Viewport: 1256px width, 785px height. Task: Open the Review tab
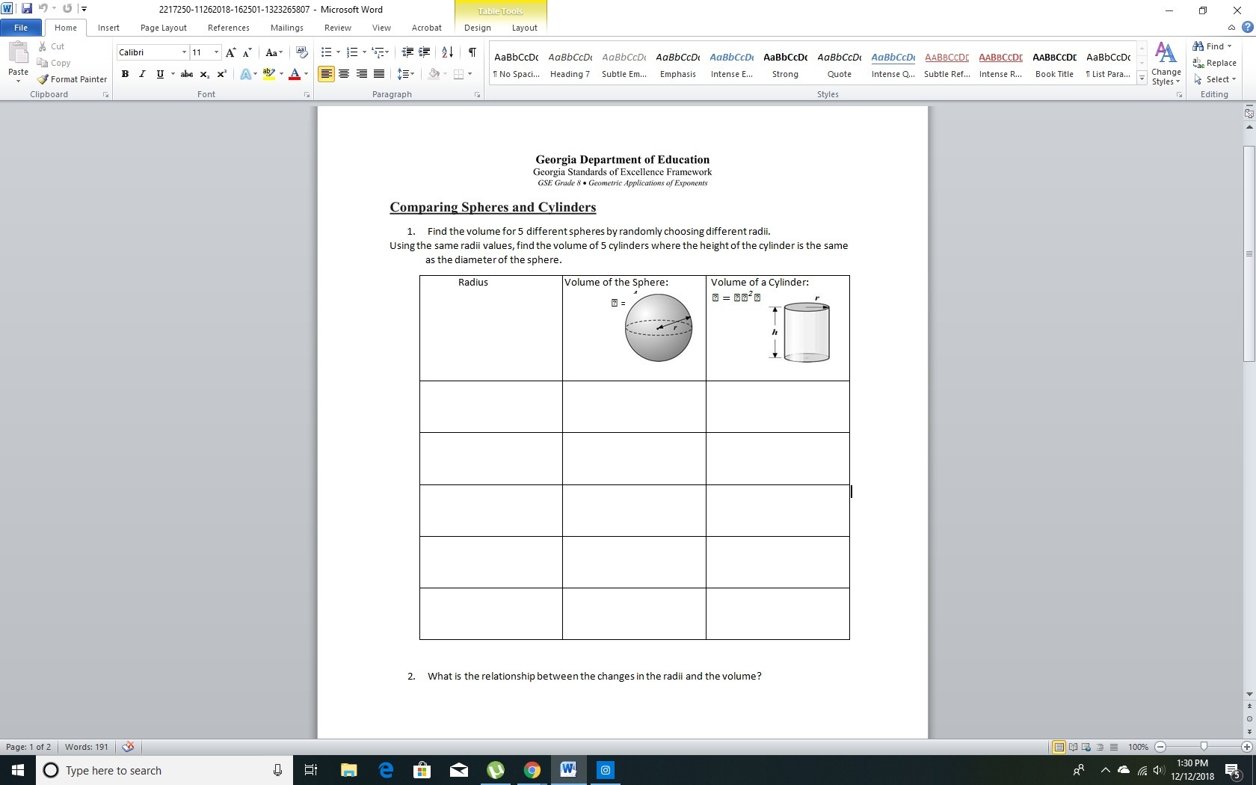337,28
